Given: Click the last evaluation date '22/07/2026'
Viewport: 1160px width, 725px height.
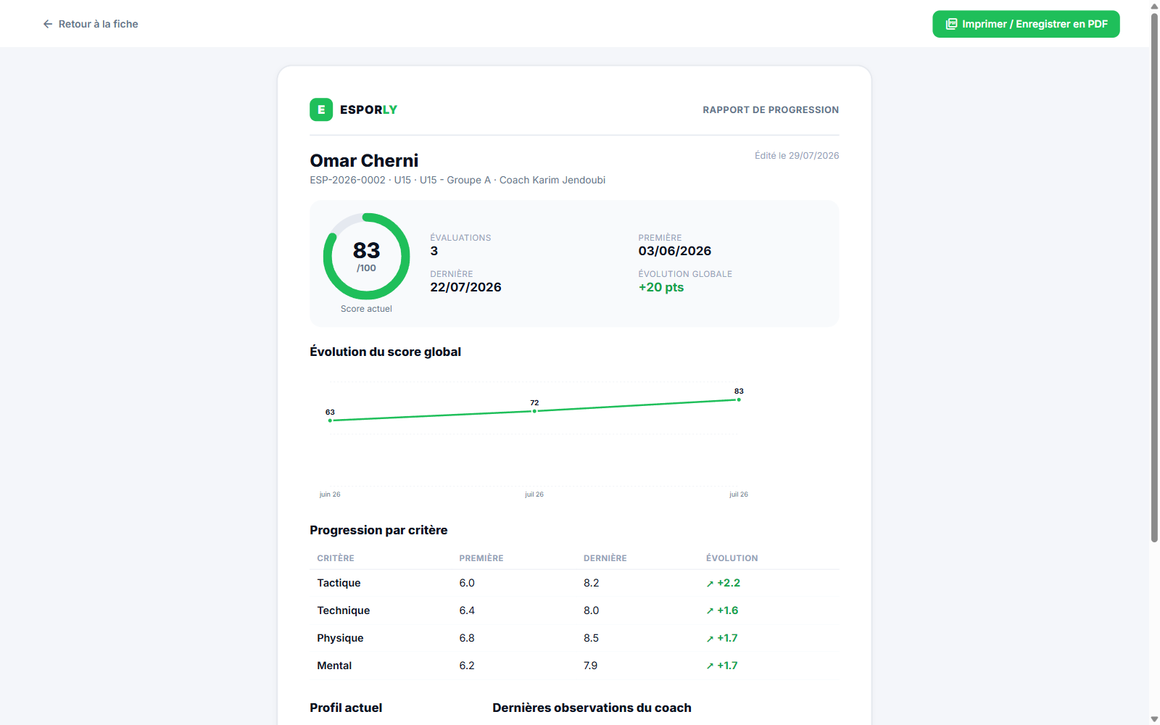Looking at the screenshot, I should [465, 287].
